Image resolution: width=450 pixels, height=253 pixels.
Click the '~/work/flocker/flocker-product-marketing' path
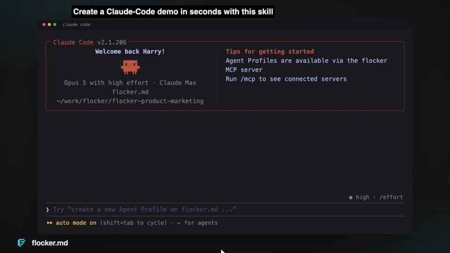coord(130,101)
